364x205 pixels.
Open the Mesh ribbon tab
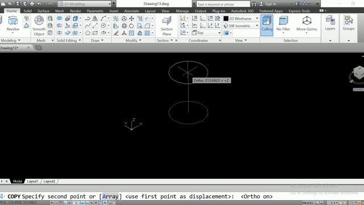point(59,11)
